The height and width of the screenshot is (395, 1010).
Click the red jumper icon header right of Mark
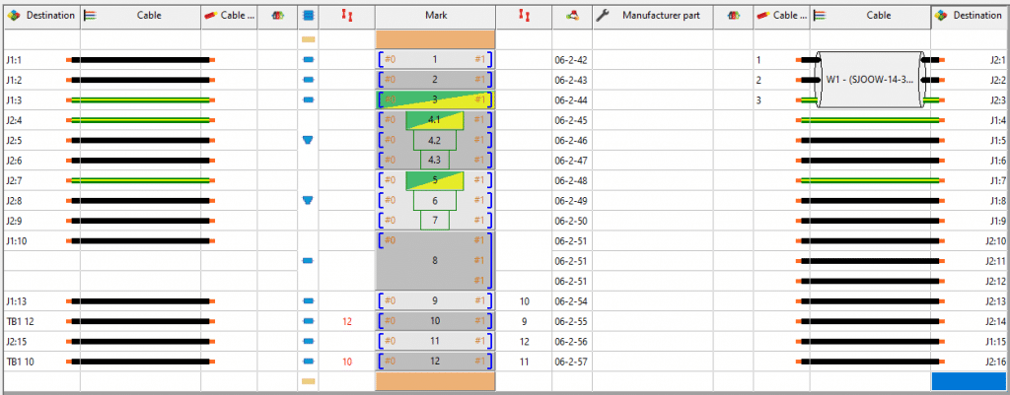[x=524, y=16]
